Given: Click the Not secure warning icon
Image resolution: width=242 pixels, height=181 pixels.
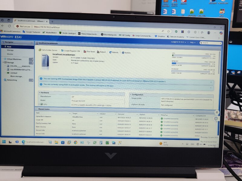Looking at the screenshot, I should (18, 26).
